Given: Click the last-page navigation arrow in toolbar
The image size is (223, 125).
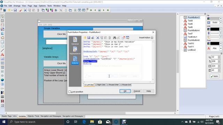Looking at the screenshot, I should (x=108, y=10).
